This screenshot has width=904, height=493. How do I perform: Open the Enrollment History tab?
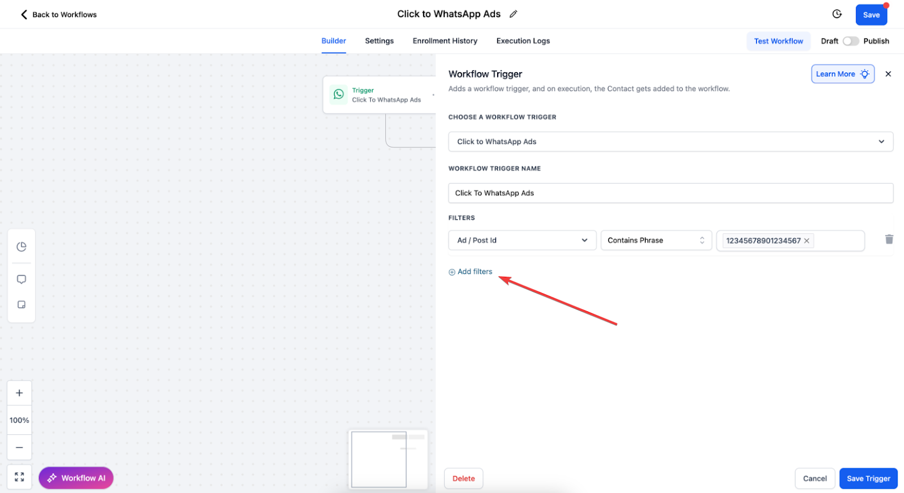(445, 41)
